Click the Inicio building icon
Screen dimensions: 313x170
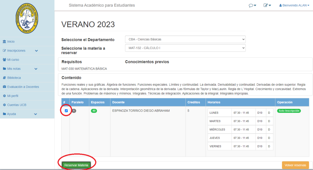(x=4, y=41)
